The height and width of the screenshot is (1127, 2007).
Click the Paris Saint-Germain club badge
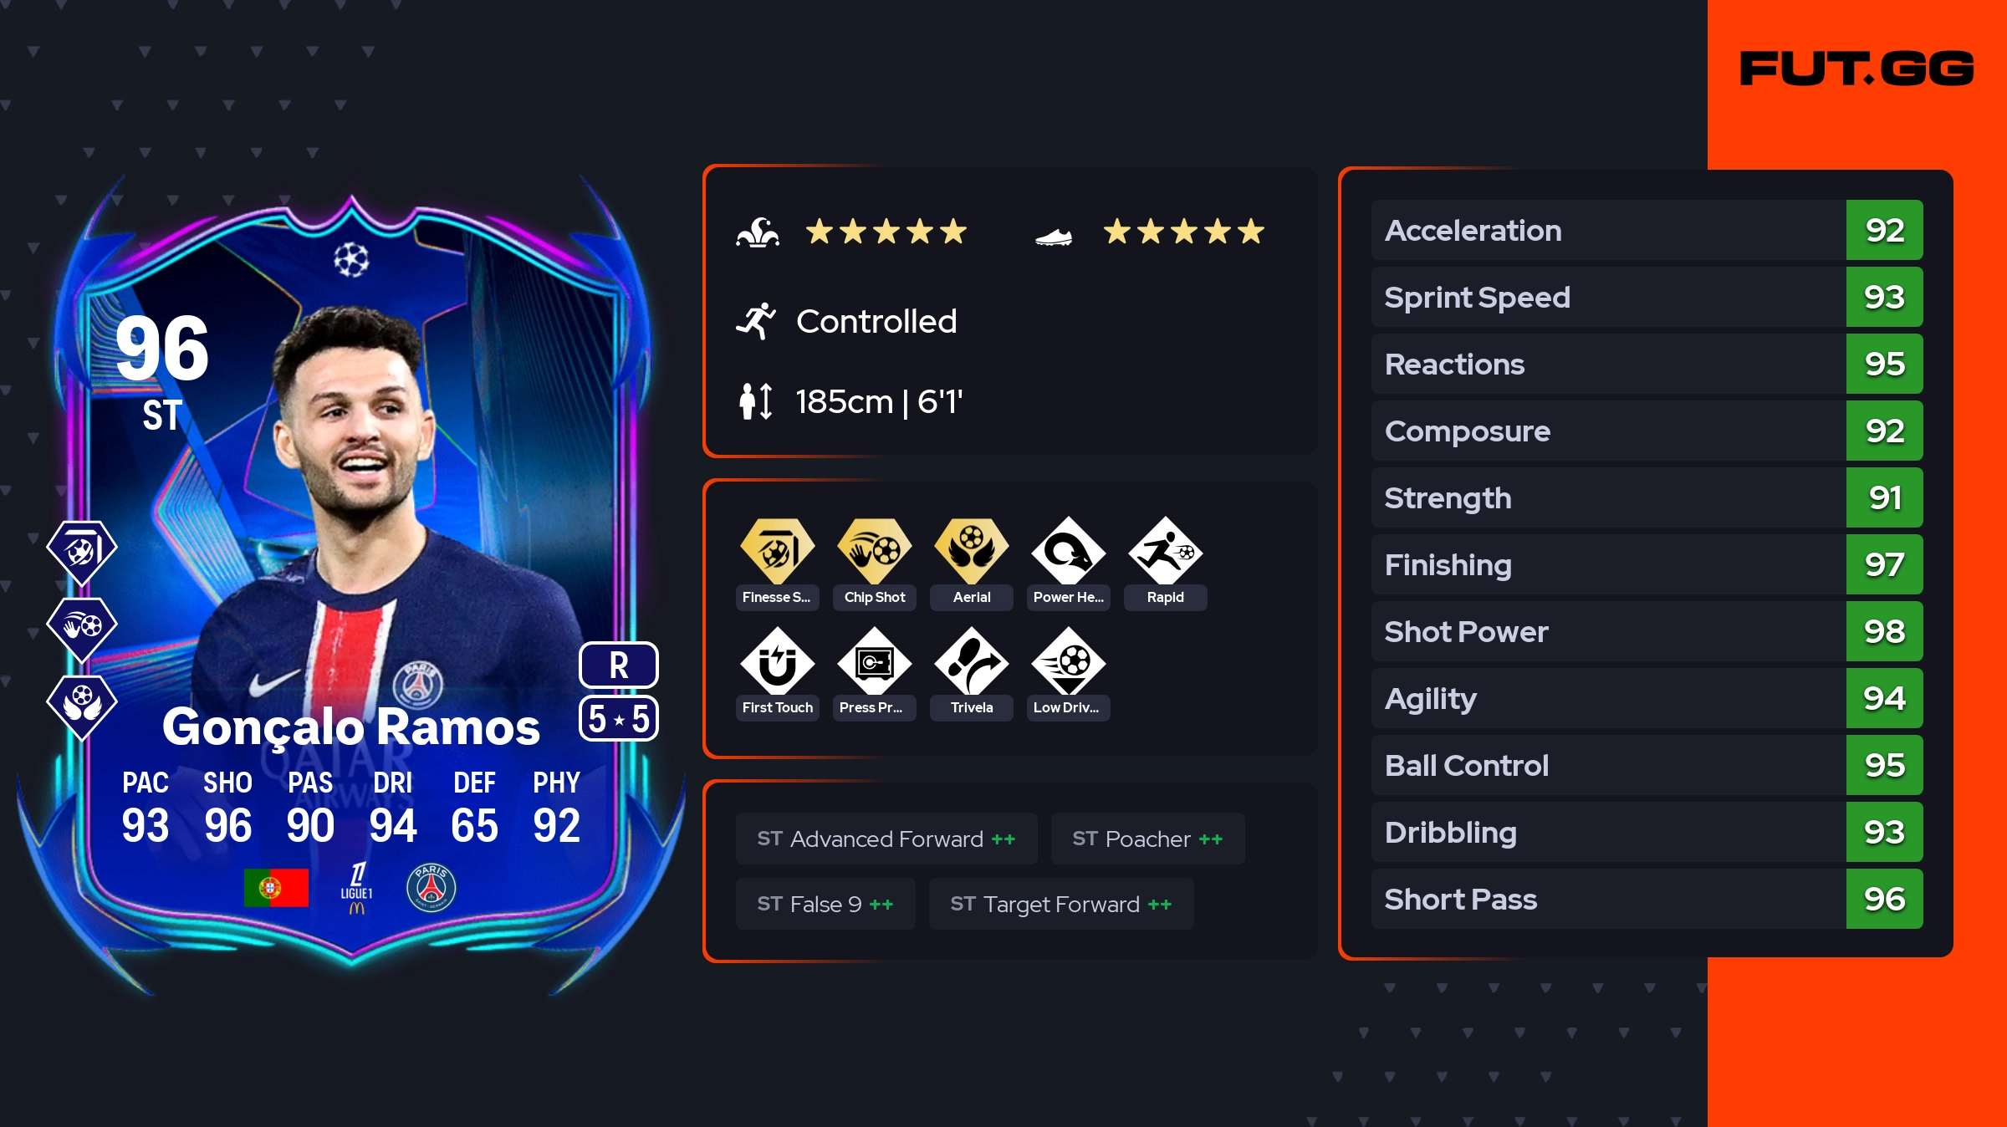(x=431, y=887)
